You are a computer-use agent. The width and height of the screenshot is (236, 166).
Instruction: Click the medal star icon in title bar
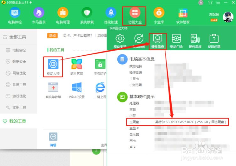pos(201,3)
